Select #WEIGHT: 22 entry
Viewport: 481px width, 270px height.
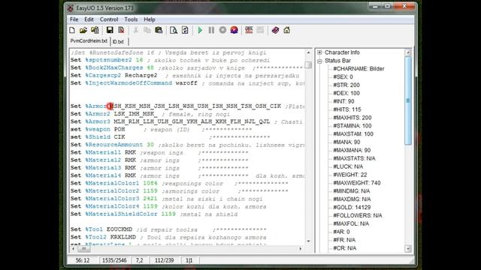point(350,175)
